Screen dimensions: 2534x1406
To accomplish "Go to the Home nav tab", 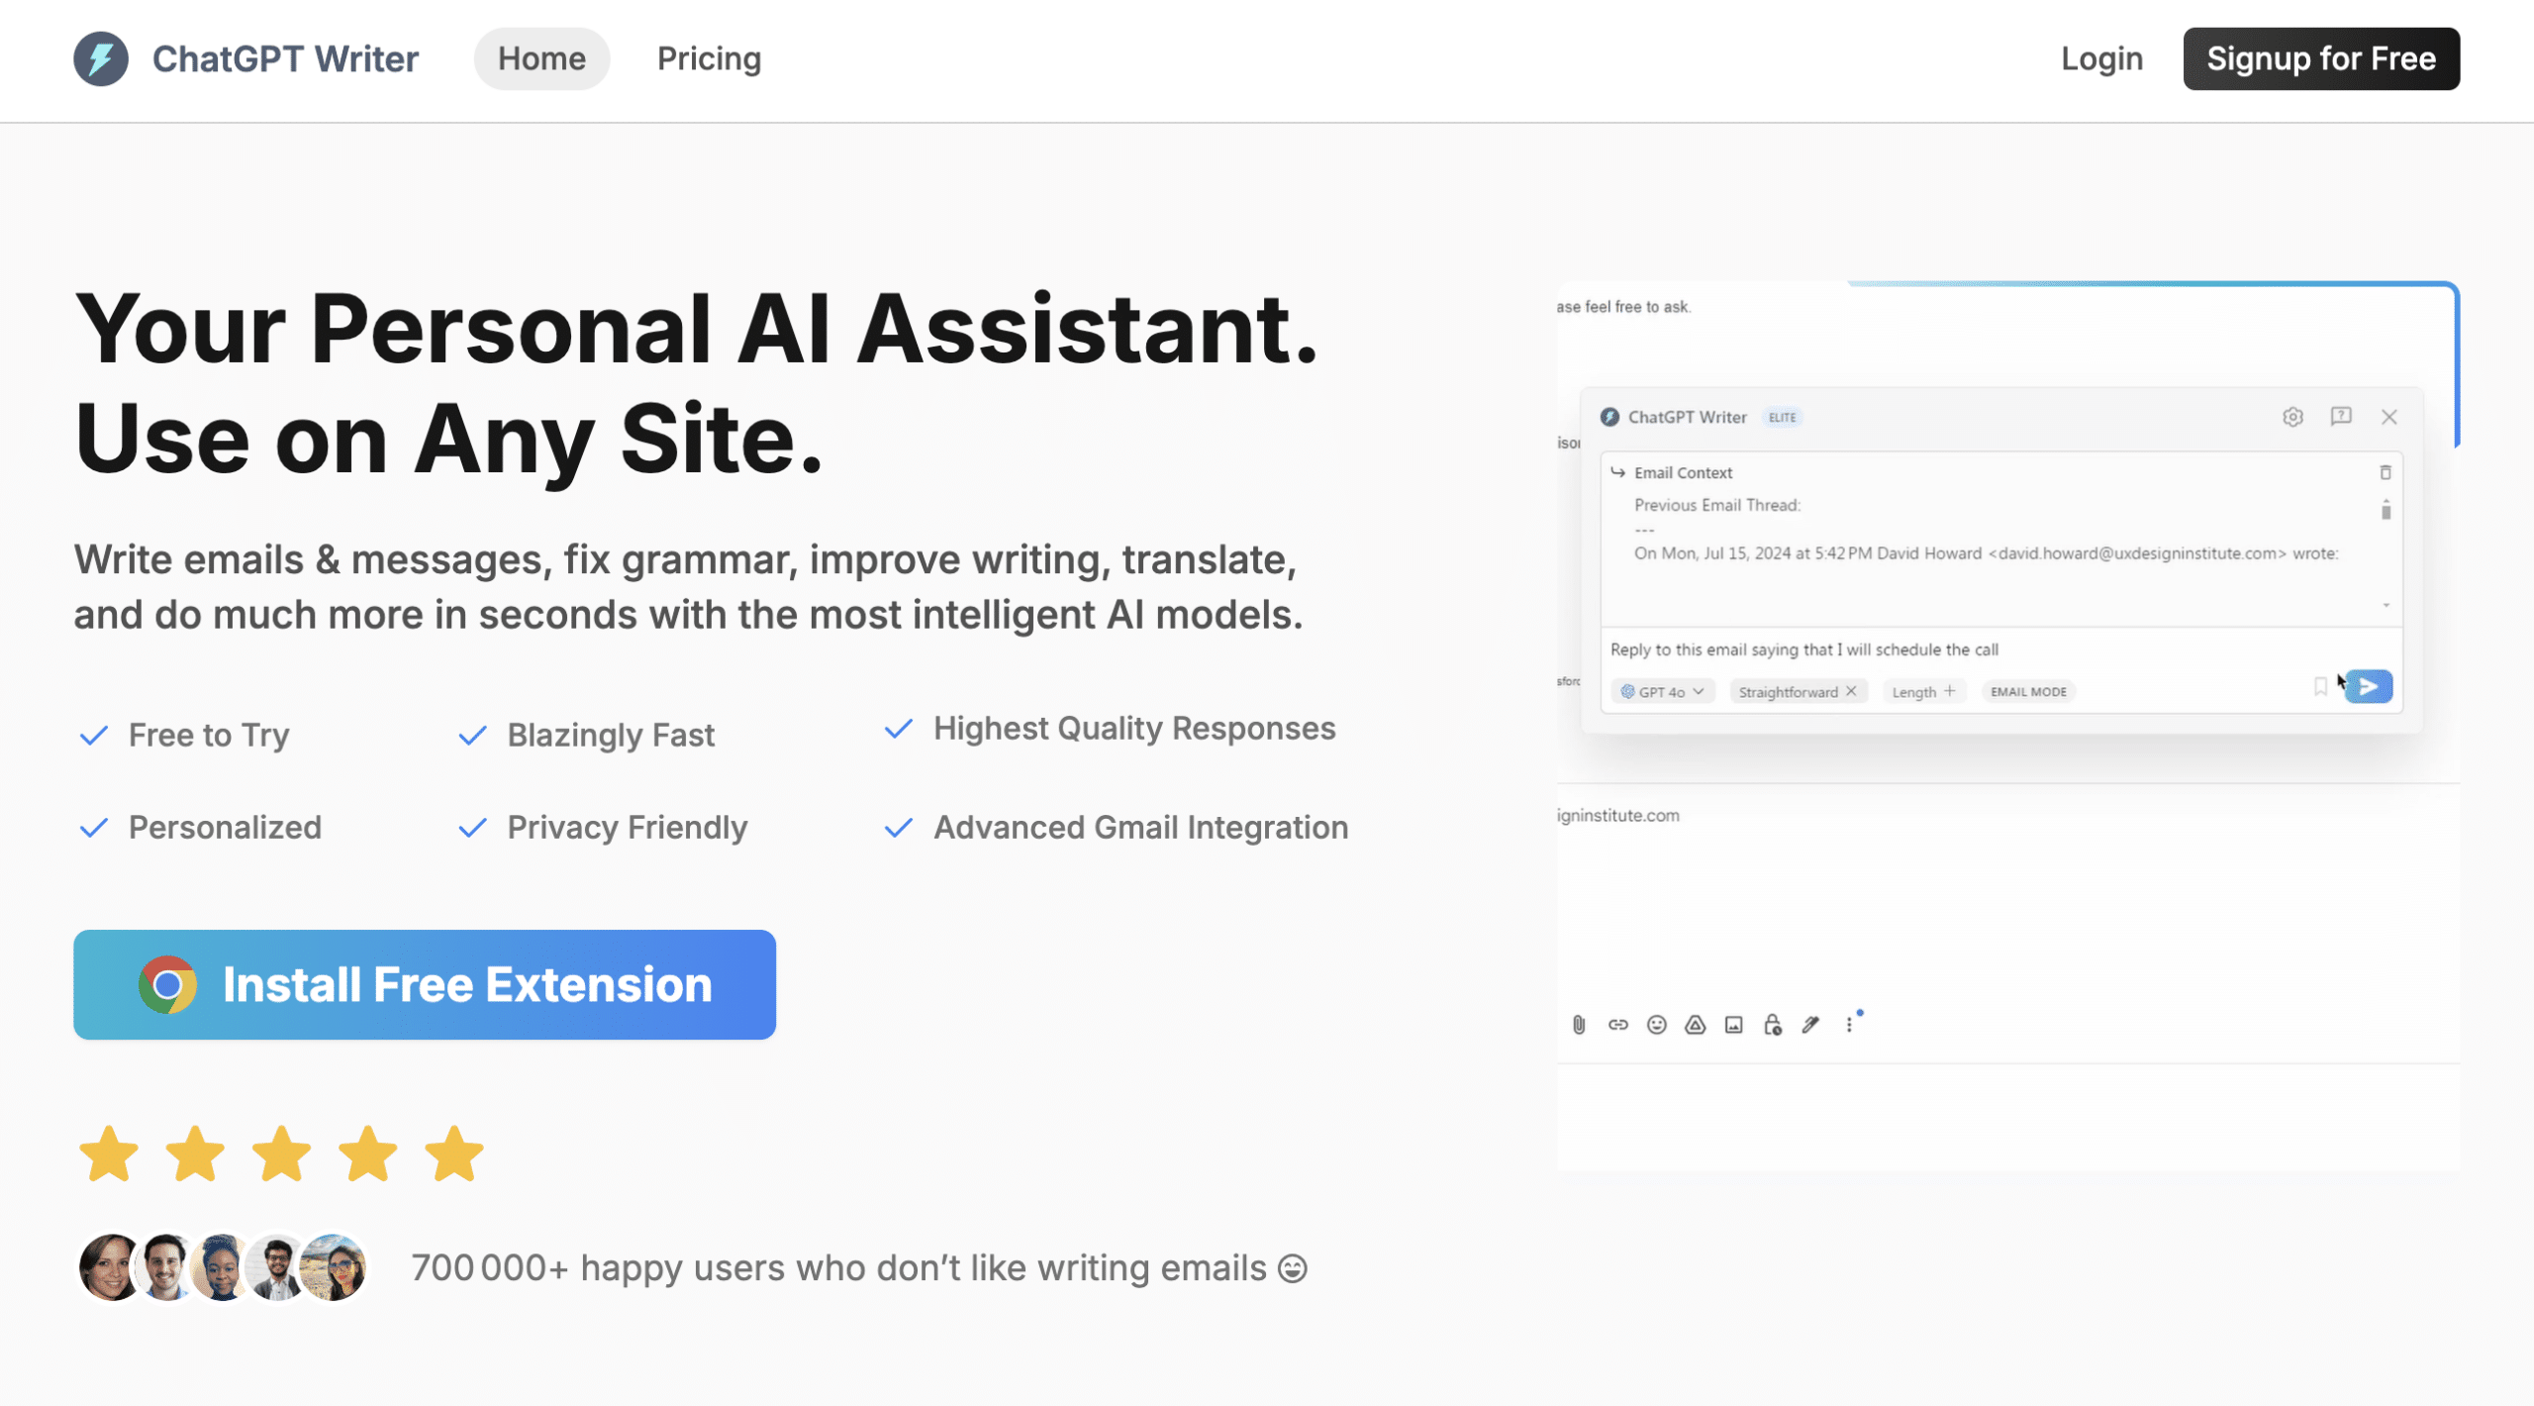I will 541,59.
